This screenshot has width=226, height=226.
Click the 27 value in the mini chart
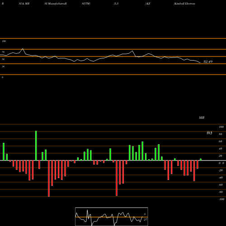(146, 220)
